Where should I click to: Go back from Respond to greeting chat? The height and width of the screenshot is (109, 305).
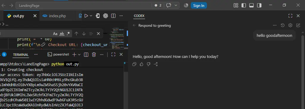[x=134, y=25]
